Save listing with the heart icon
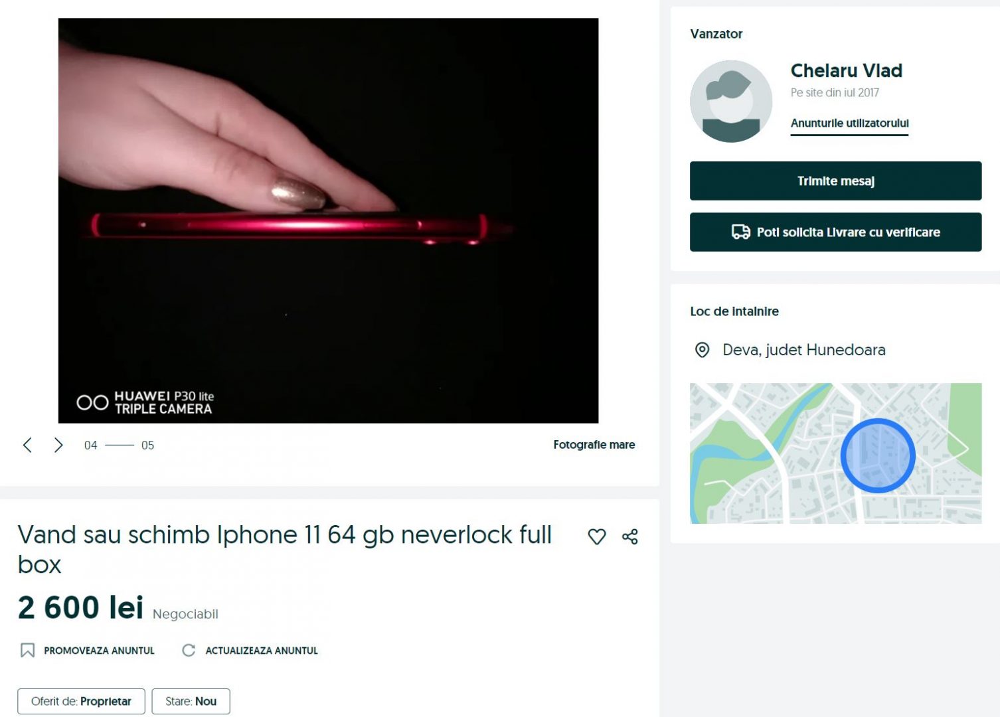Image resolution: width=1000 pixels, height=717 pixels. point(597,536)
